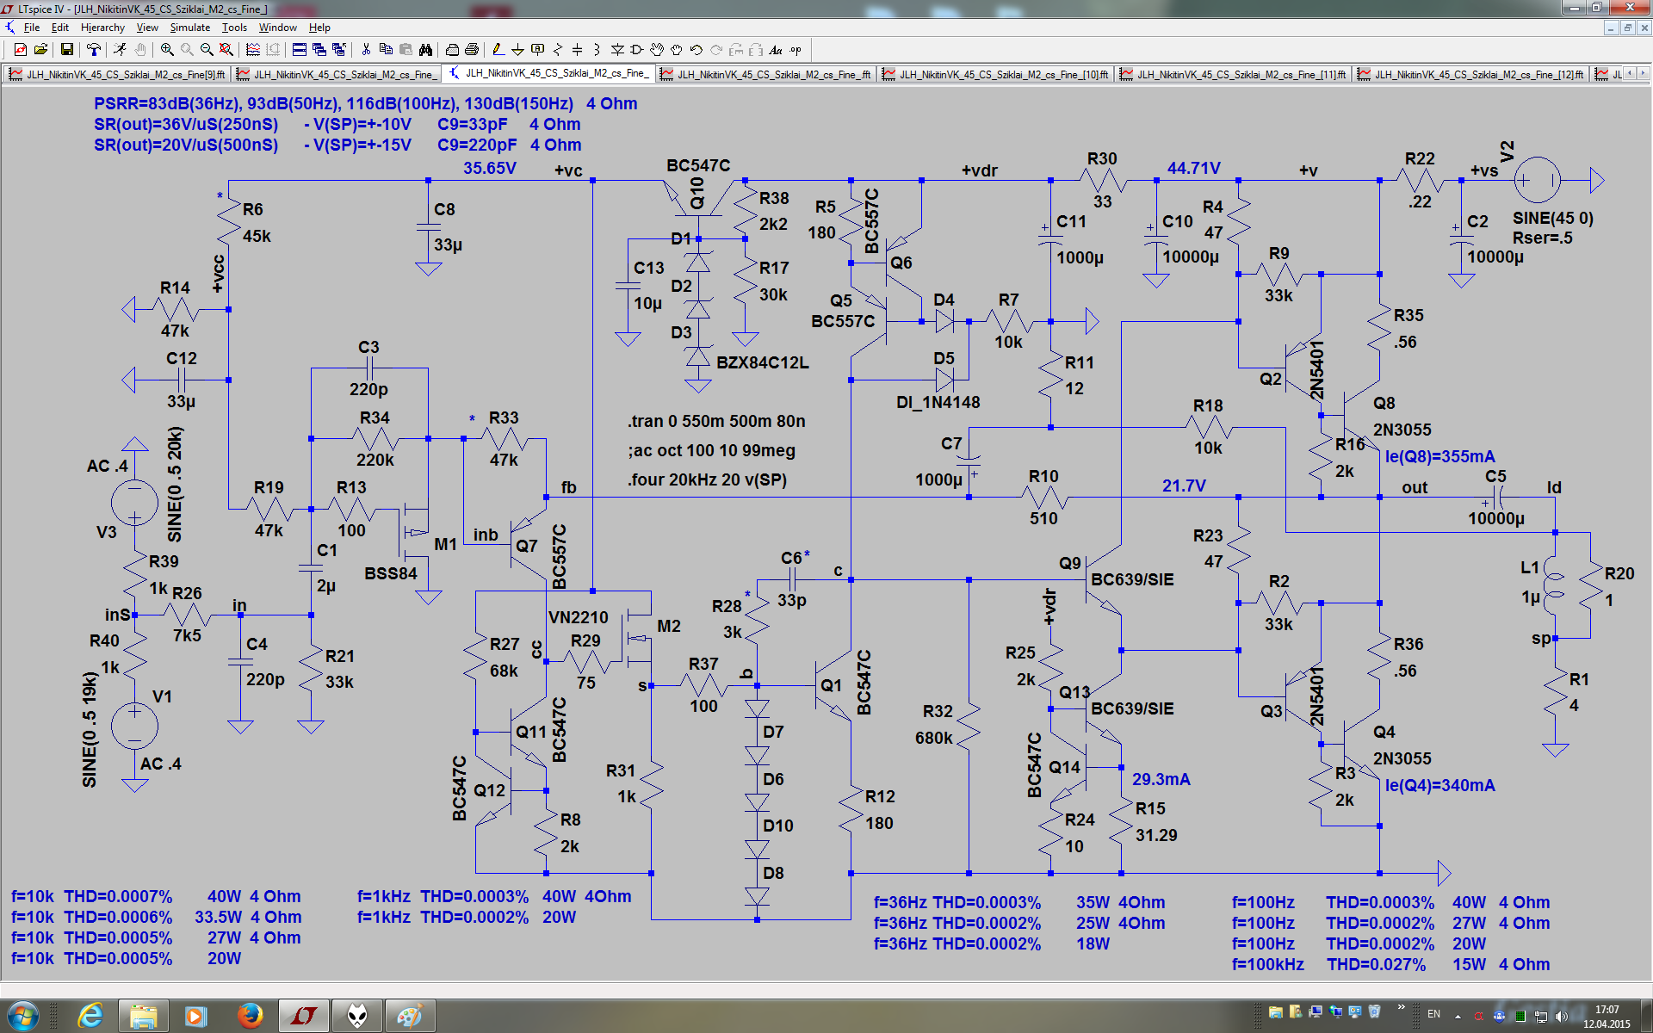Open the Print Setup icon
The width and height of the screenshot is (1653, 1033).
coord(452,50)
